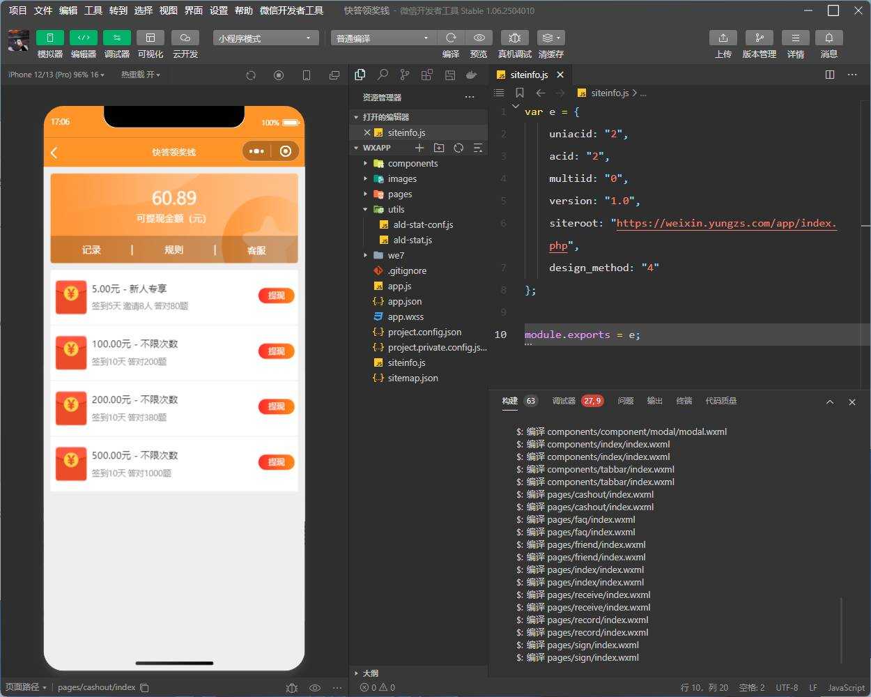Toggle the 模拟器 simulator panel

[x=49, y=38]
